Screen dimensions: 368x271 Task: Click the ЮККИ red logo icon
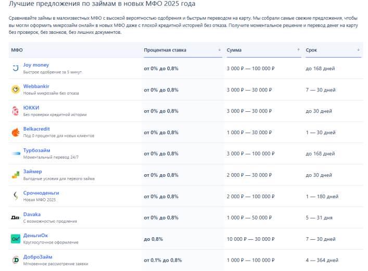click(15, 111)
